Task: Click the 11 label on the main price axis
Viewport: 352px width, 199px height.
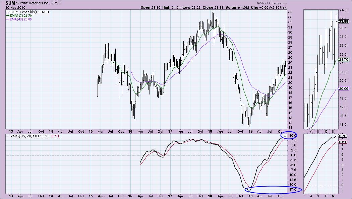Action: click(x=290, y=128)
